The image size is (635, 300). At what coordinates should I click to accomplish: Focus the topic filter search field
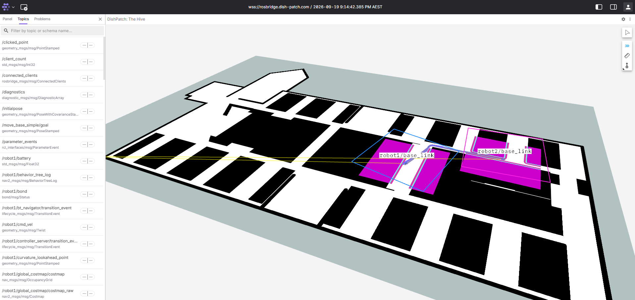point(52,31)
